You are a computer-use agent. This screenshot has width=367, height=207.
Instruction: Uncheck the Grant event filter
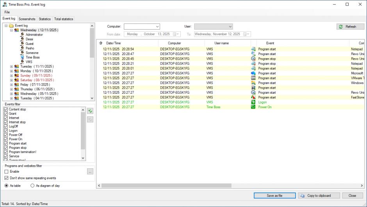tap(6, 114)
